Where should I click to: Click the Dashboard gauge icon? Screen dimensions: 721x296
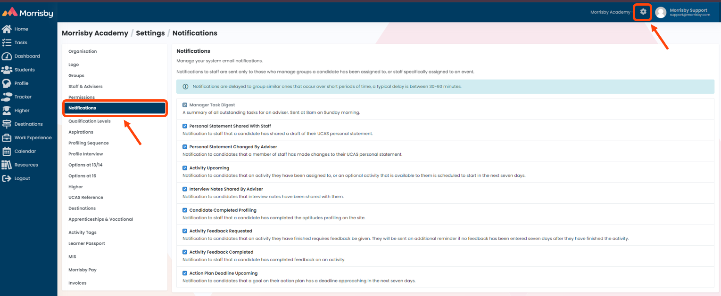tap(7, 56)
